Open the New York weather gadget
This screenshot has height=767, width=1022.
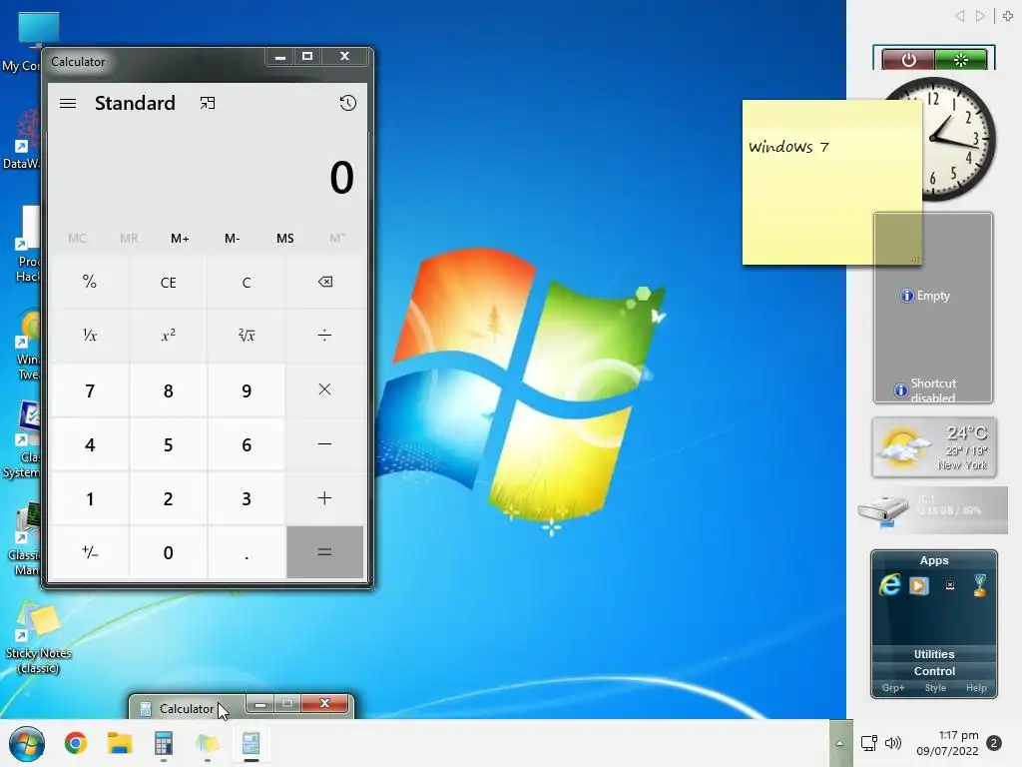(934, 447)
